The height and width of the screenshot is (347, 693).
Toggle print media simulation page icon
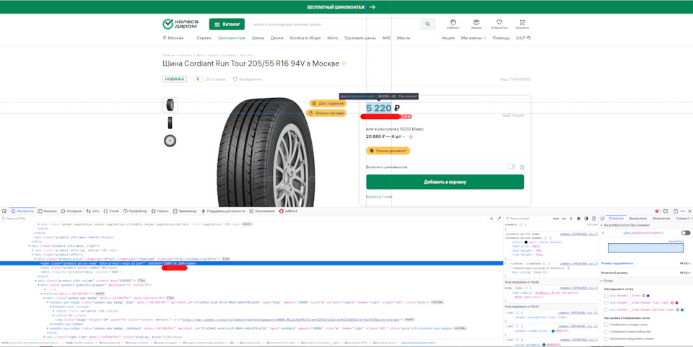click(593, 219)
